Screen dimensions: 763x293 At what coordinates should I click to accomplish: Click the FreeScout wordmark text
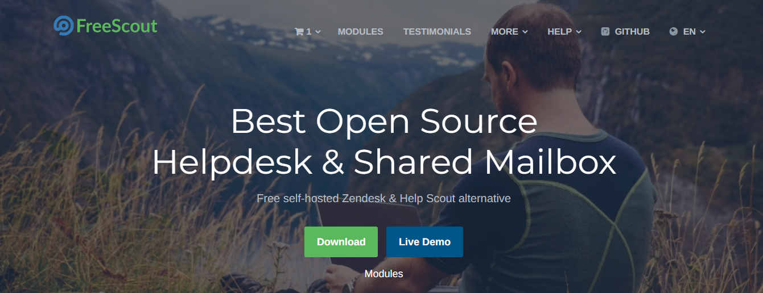117,26
